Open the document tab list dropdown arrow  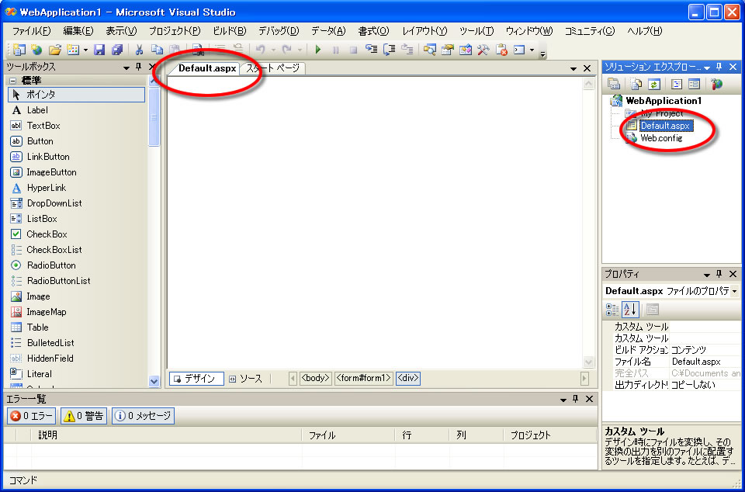[573, 69]
